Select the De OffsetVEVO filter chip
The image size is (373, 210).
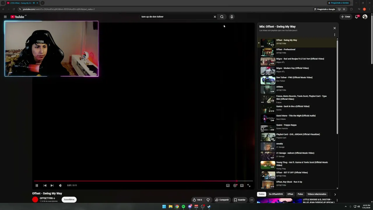(276, 194)
